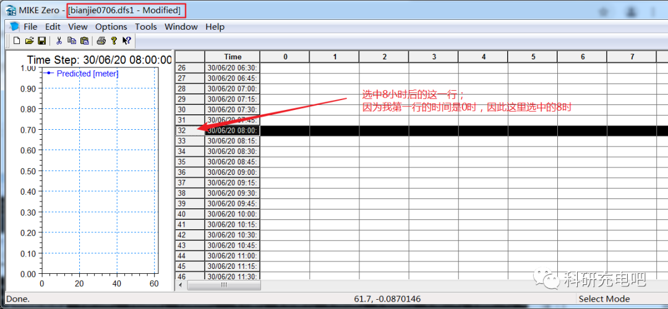Screen dimensions: 668x309
Task: Click the yellow Help question mark icon
Action: (x=114, y=41)
